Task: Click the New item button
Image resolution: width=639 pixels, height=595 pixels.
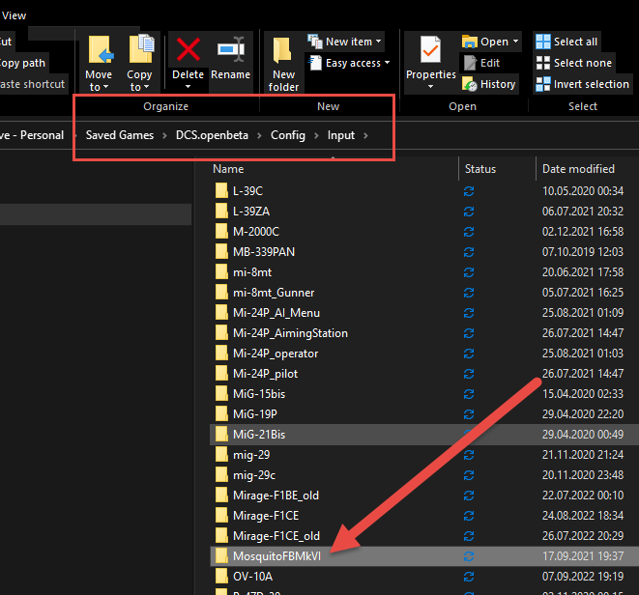Action: point(345,42)
